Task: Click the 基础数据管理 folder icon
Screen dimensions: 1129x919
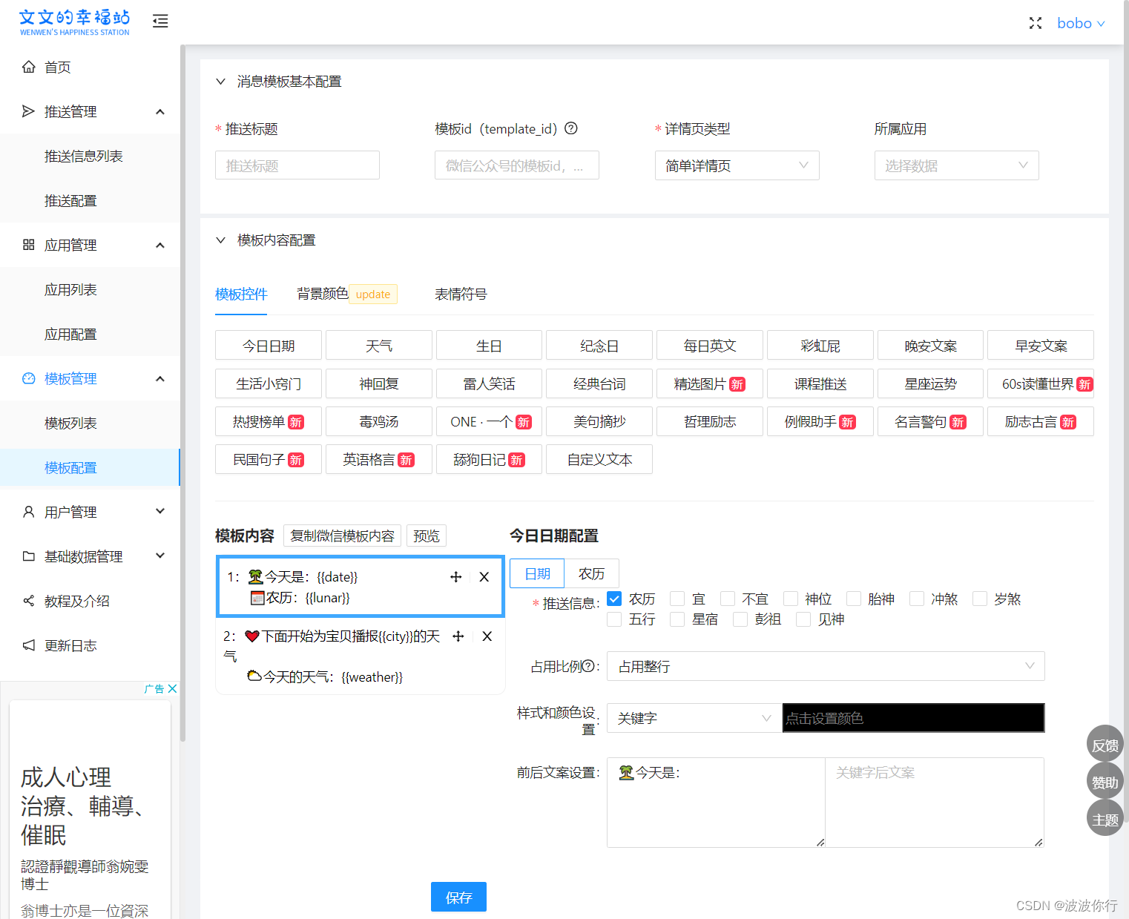Action: [28, 556]
